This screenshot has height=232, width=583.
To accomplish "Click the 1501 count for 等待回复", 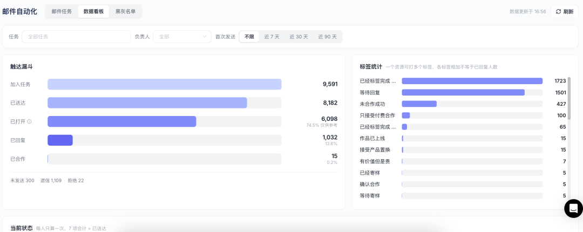I will (x=560, y=93).
